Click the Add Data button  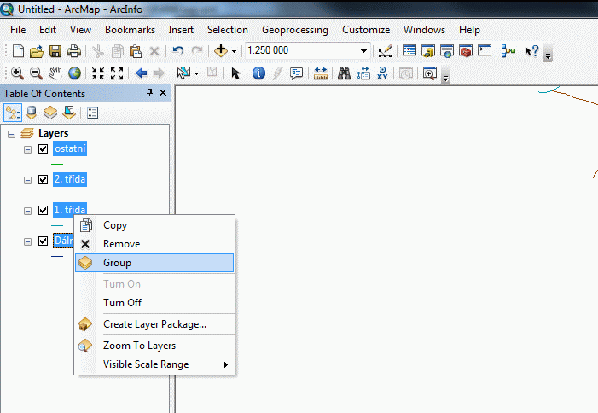(221, 50)
